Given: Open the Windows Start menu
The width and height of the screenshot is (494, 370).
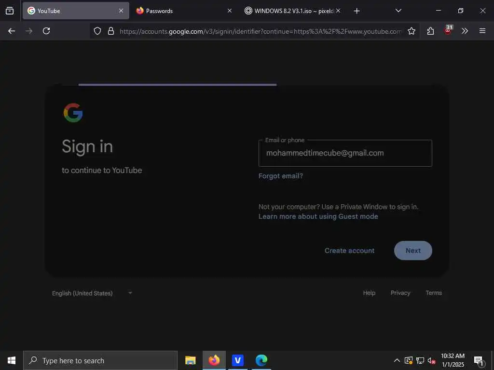Looking at the screenshot, I should click(12, 360).
